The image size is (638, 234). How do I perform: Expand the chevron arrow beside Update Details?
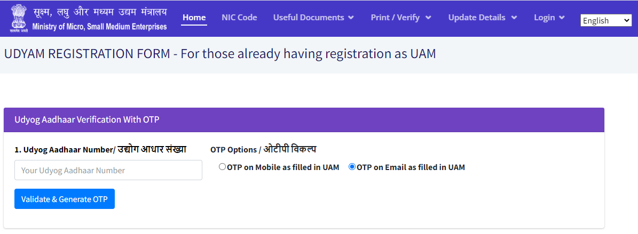[x=514, y=18]
